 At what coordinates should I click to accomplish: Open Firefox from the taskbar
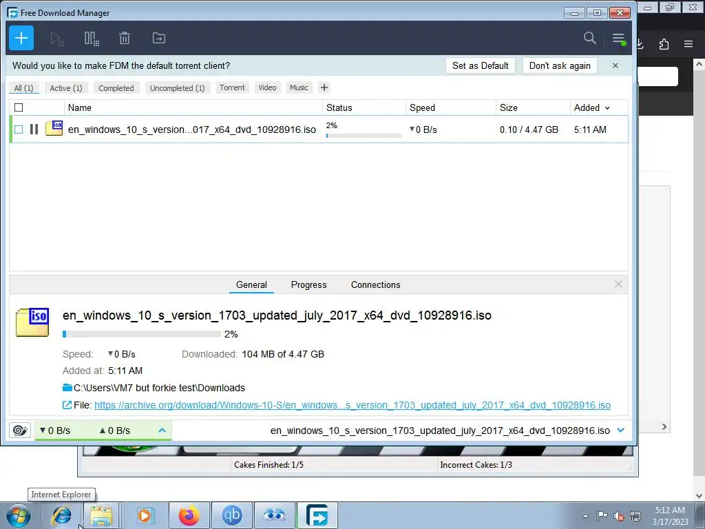coord(189,515)
